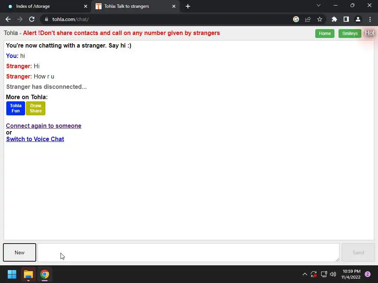Follow the Switch to Voice Chat link
Image resolution: width=378 pixels, height=283 pixels.
tap(35, 139)
